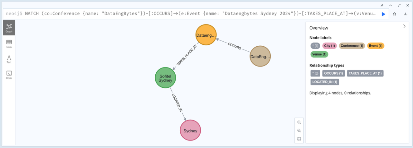Click the 'Displaying 4 nodes, 0 relationships.' text
This screenshot has width=413, height=148.
tap(340, 93)
